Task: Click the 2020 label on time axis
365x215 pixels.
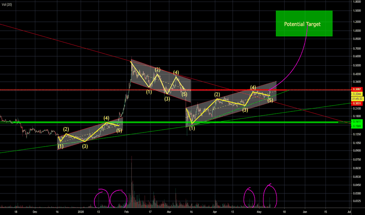Action: coord(81,212)
